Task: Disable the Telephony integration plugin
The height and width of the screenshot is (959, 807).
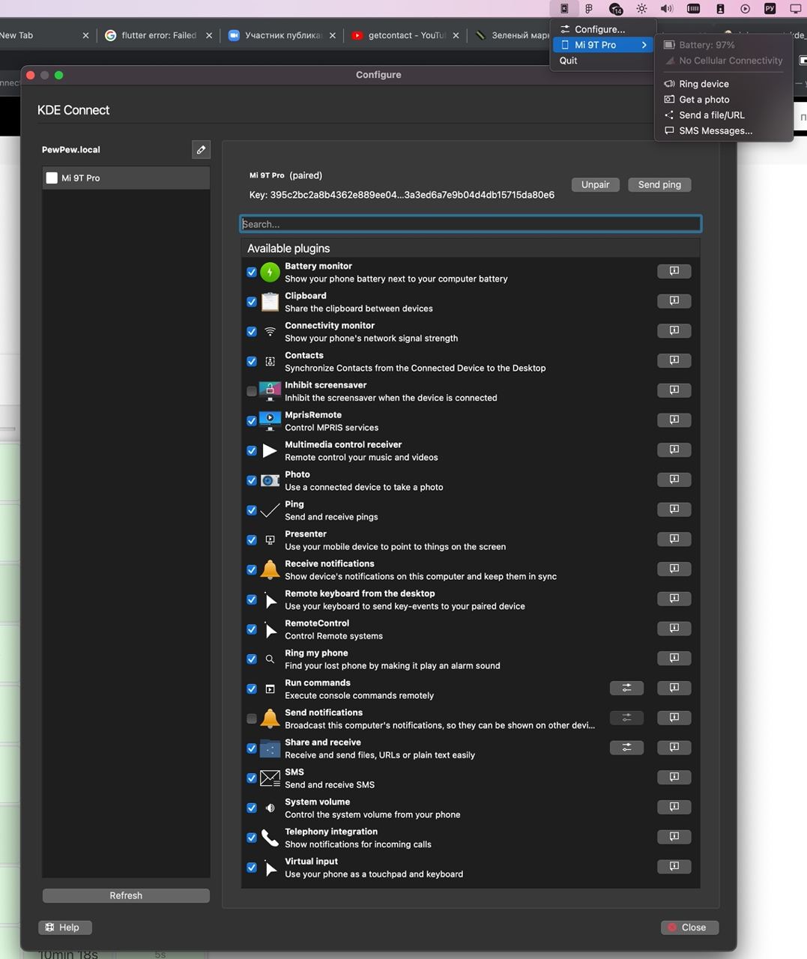Action: point(252,838)
